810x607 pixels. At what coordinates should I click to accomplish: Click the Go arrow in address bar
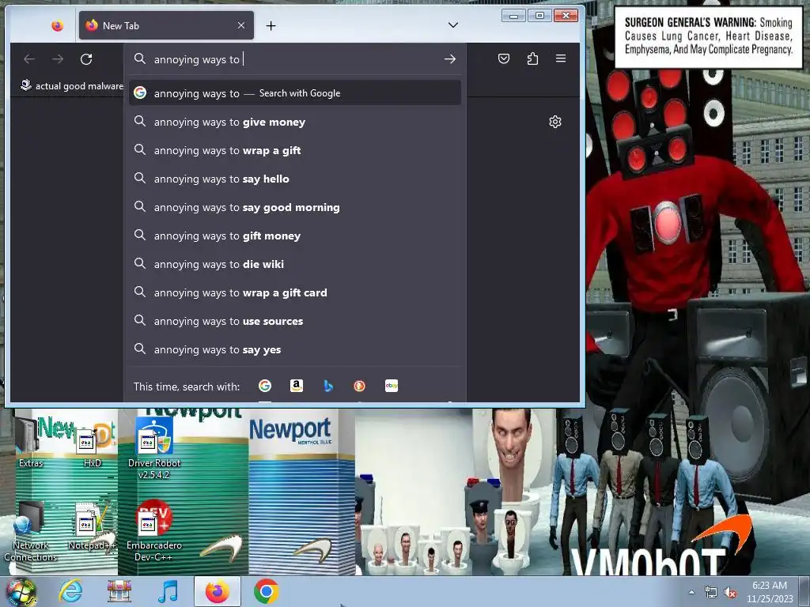[450, 59]
